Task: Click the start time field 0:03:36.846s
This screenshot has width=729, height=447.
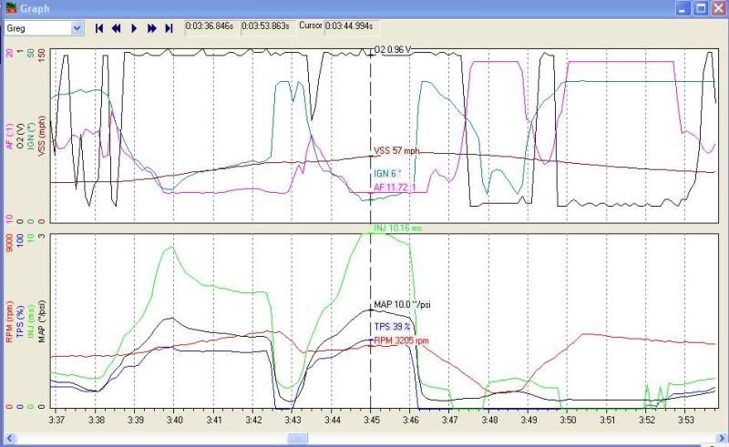Action: tap(210, 26)
